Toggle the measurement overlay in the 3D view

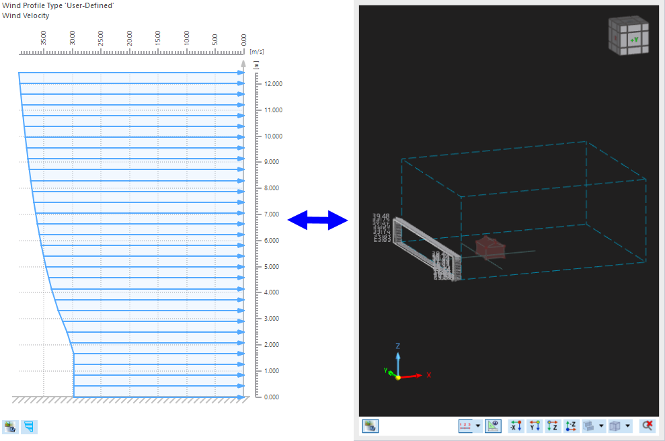(x=493, y=426)
